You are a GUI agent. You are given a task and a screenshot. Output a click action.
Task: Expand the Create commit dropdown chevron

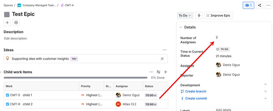265,98
